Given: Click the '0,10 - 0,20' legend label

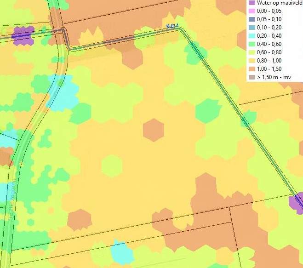Looking at the screenshot, I should point(269,28).
